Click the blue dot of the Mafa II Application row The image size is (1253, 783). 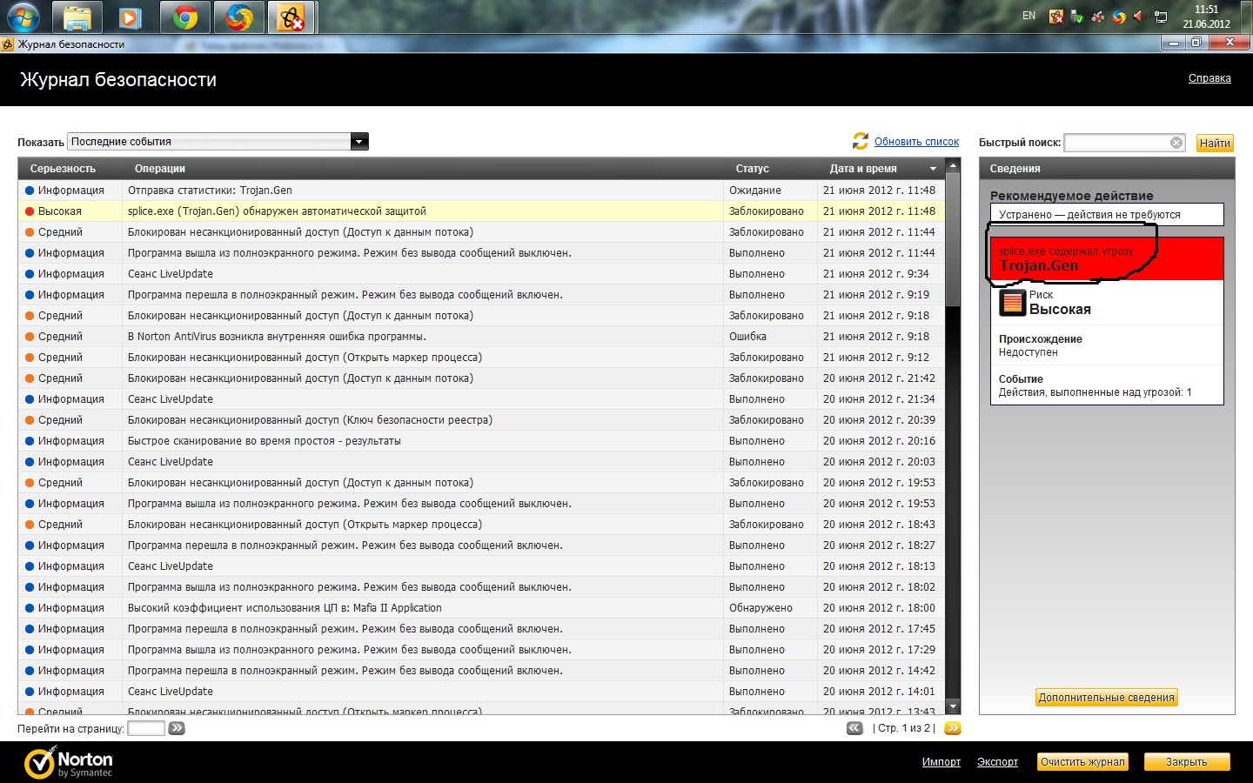tap(30, 608)
